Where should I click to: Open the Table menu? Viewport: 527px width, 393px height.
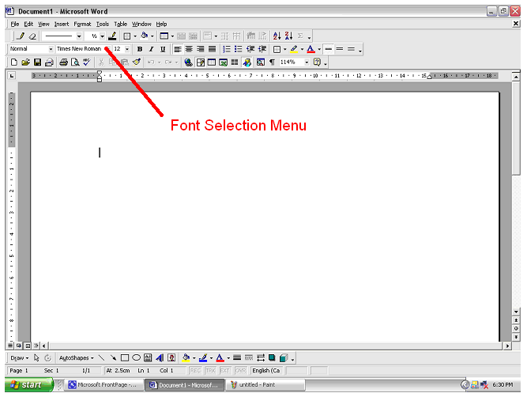(x=120, y=25)
